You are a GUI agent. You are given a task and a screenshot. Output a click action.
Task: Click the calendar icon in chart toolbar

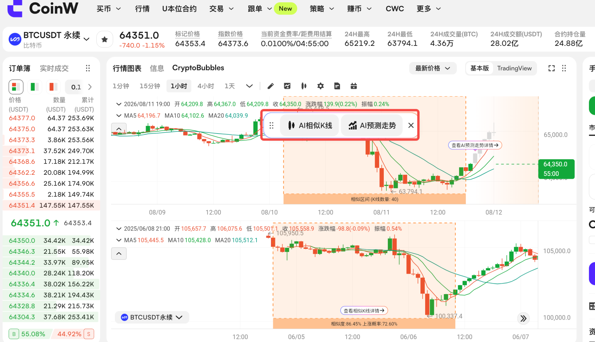(354, 86)
